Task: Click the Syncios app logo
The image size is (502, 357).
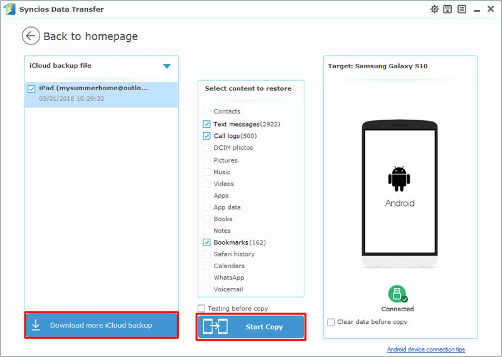Action: tap(9, 9)
